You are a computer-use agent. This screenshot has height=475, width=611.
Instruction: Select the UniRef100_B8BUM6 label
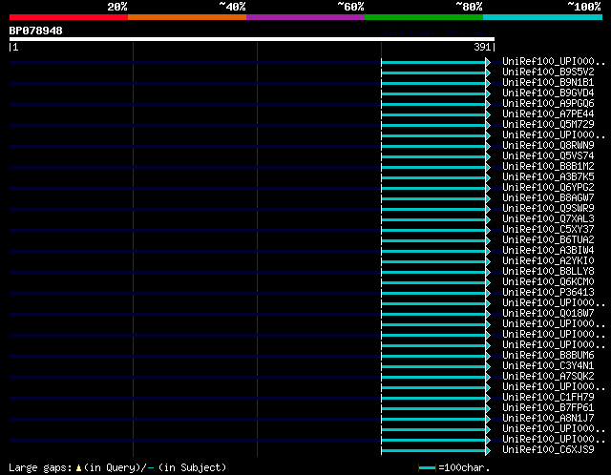click(548, 356)
